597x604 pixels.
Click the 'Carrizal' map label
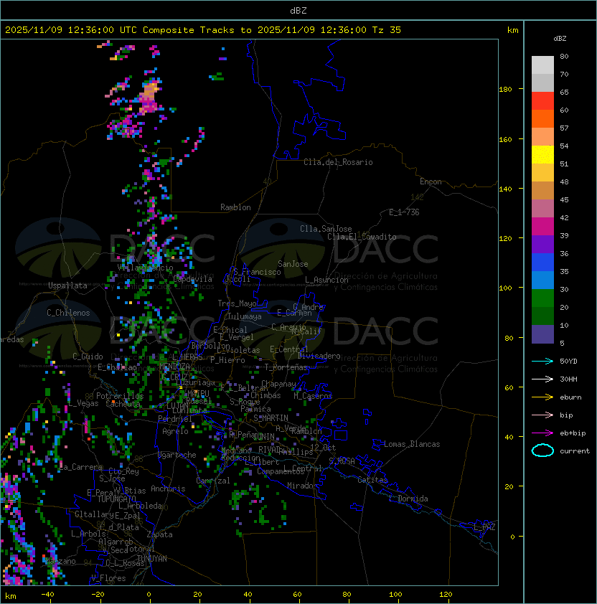tap(213, 481)
